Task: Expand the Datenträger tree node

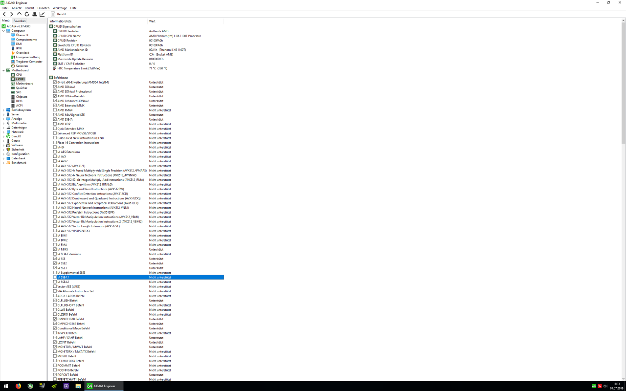Action: 3,128
